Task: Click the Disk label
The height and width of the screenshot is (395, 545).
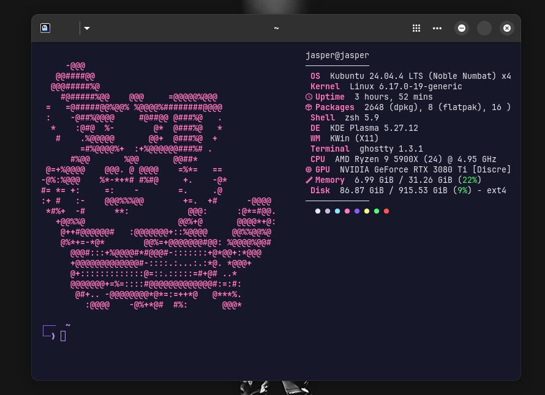Action: point(320,191)
